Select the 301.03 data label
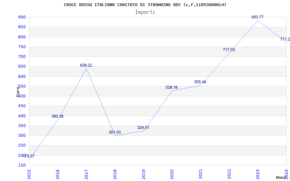This screenshot has width=290, height=181. (x=115, y=132)
